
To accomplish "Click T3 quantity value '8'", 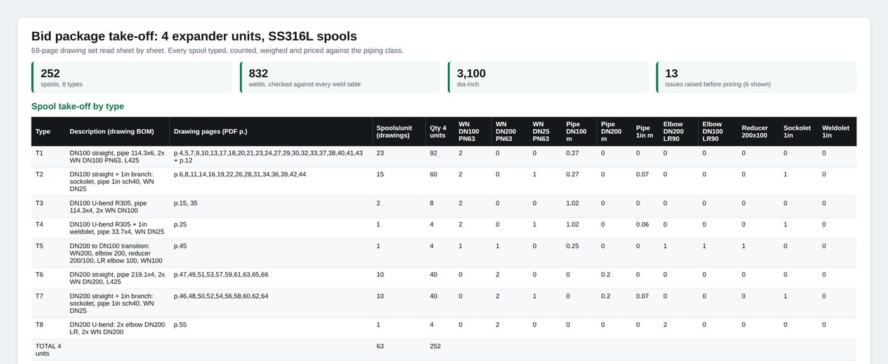I will pyautogui.click(x=431, y=203).
